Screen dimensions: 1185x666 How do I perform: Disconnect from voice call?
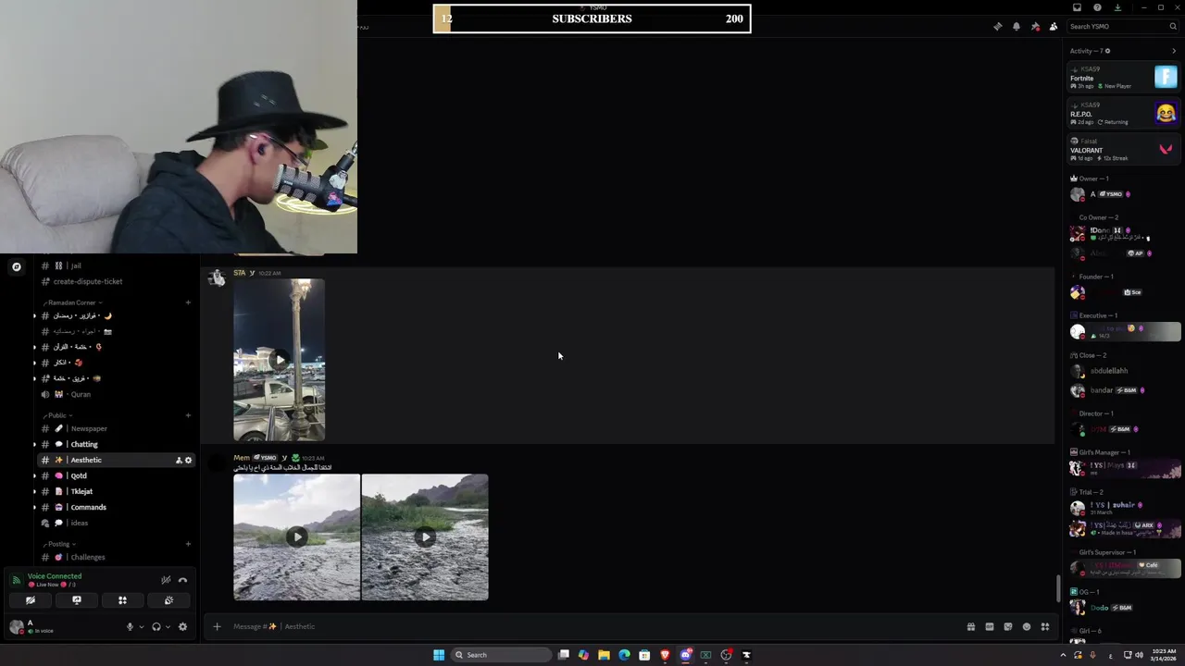coord(182,580)
